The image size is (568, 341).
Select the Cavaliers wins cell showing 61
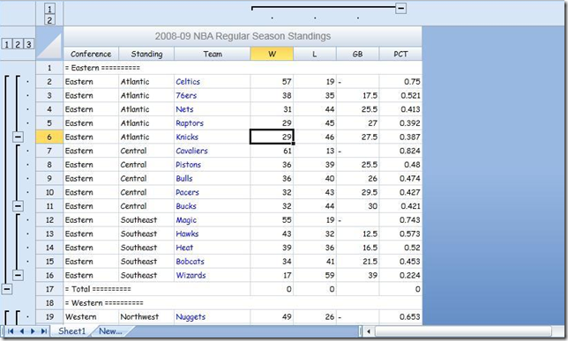coord(272,151)
